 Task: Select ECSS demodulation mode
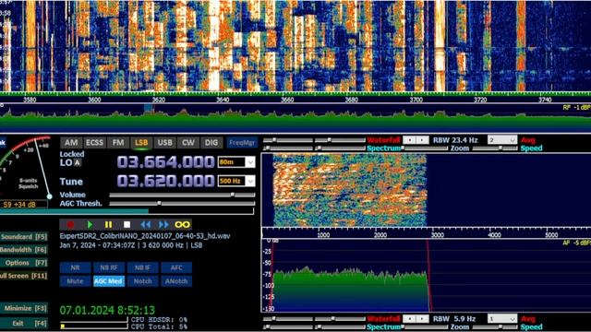(94, 143)
